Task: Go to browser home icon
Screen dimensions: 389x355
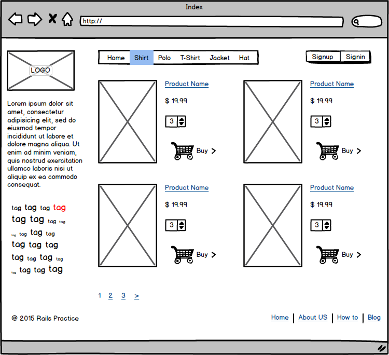Action: [x=67, y=20]
